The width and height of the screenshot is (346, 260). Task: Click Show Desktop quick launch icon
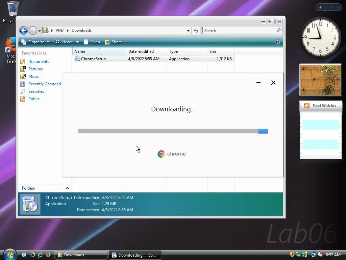(24, 255)
